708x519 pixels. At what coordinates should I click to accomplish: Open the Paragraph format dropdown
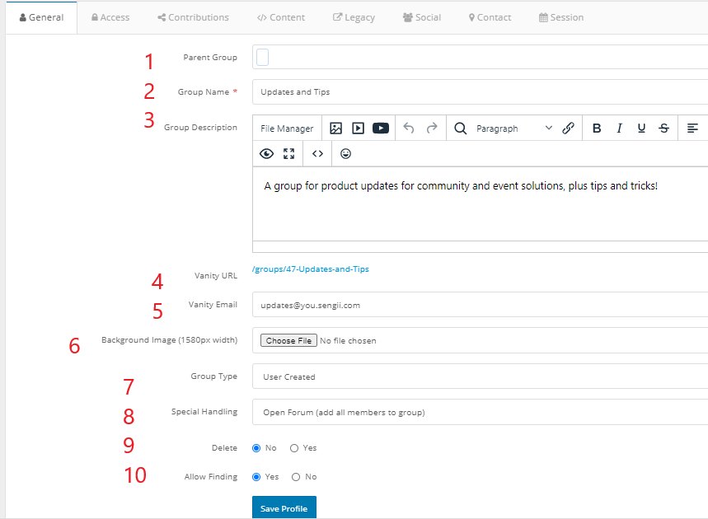tap(513, 129)
